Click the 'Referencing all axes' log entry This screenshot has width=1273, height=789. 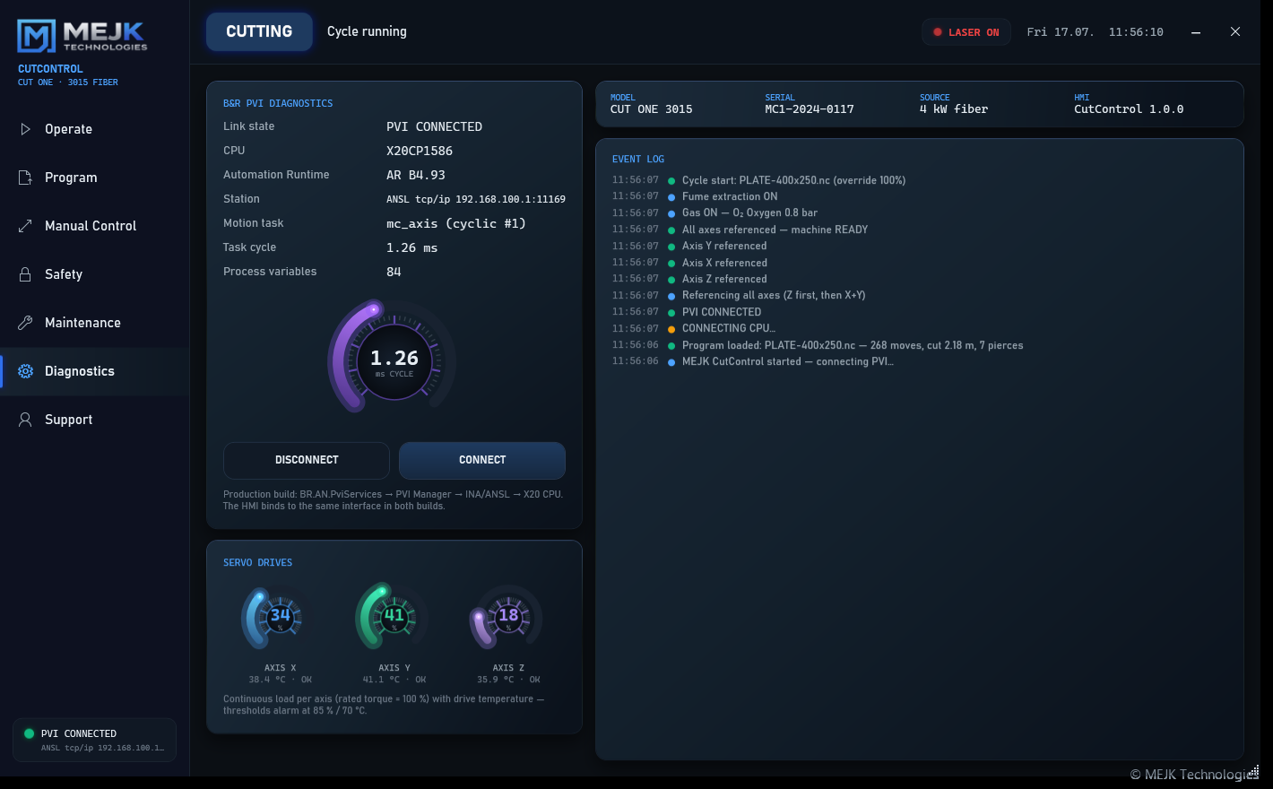pyautogui.click(x=774, y=295)
